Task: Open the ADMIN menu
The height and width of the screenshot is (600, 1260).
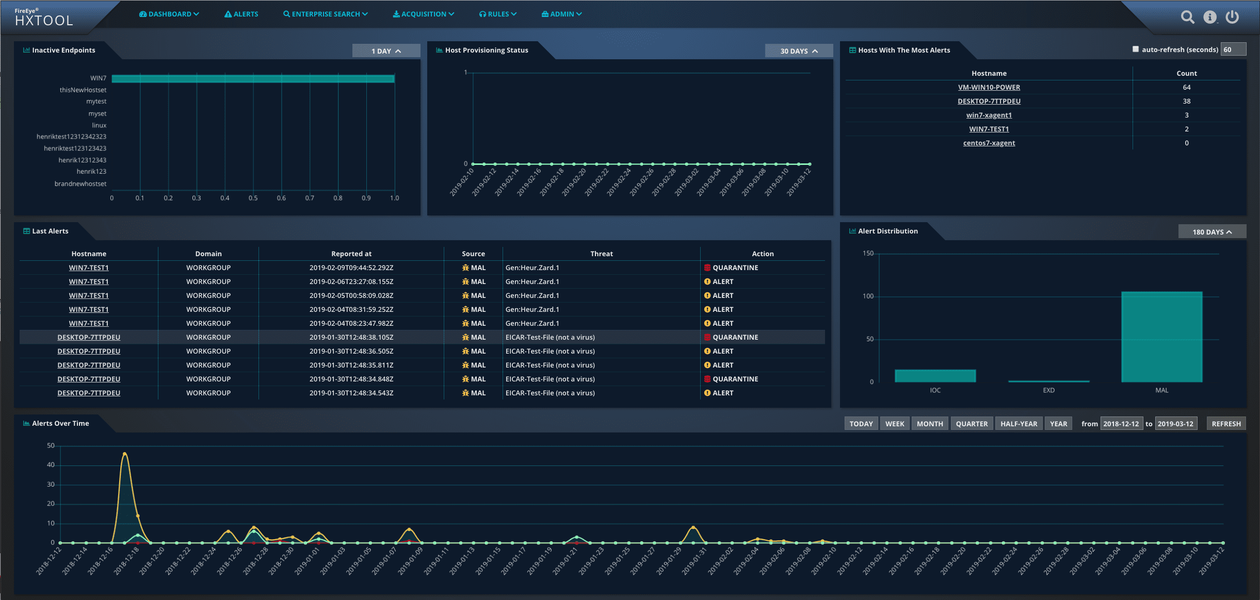Action: [561, 14]
